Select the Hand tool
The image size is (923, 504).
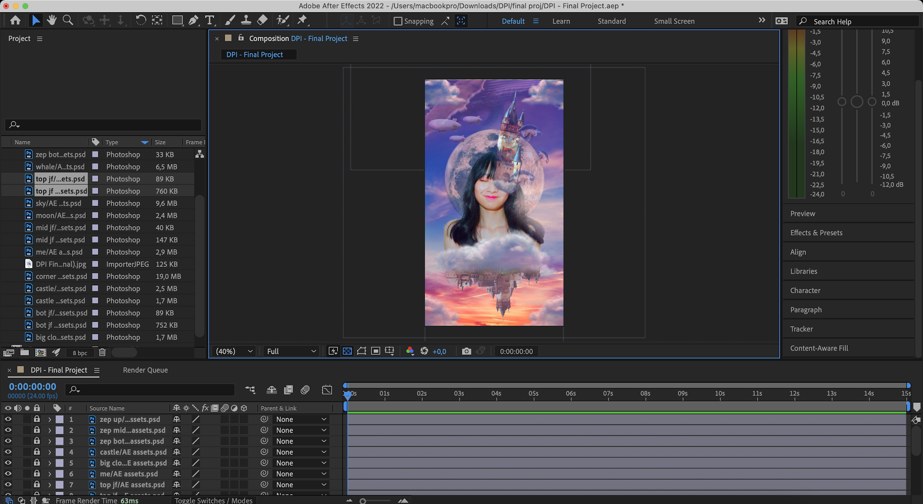coord(51,20)
